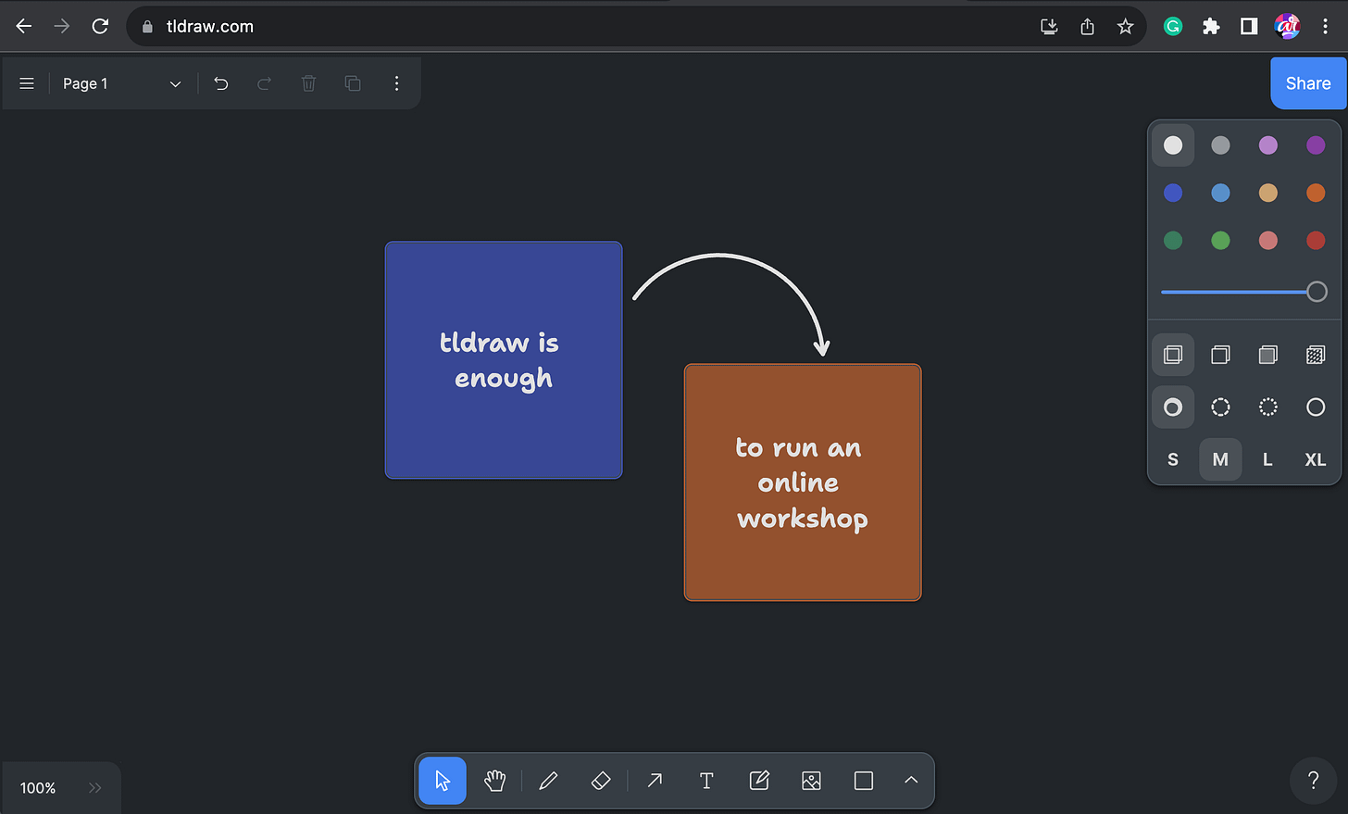The width and height of the screenshot is (1348, 814).
Task: Pick the light violet color swatch
Action: (1268, 145)
